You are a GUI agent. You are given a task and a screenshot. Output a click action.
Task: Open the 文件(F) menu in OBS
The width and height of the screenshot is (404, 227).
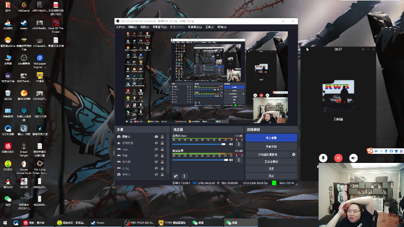point(120,27)
